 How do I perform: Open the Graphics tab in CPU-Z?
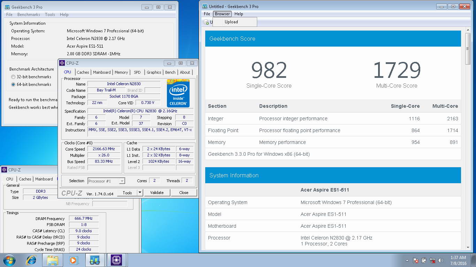(x=154, y=72)
